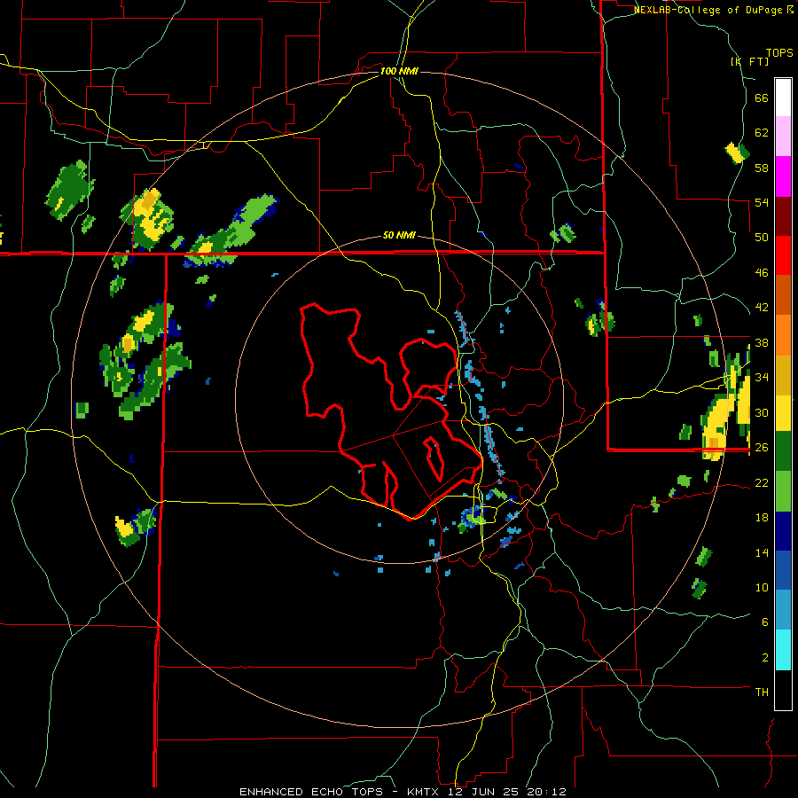
Task: Click the "50 NMI" range ring label
Action: click(399, 236)
